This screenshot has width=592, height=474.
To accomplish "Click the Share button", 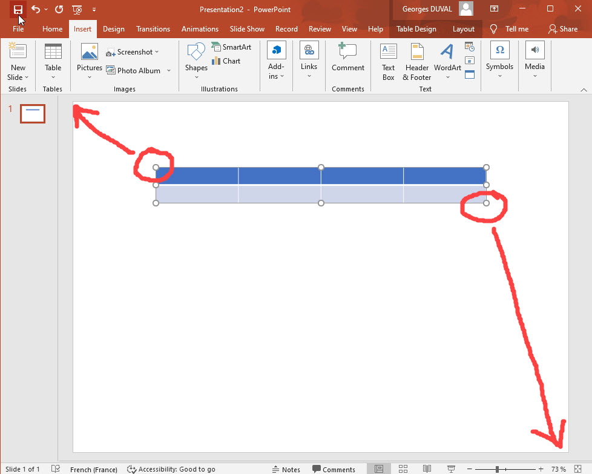I will coord(564,29).
